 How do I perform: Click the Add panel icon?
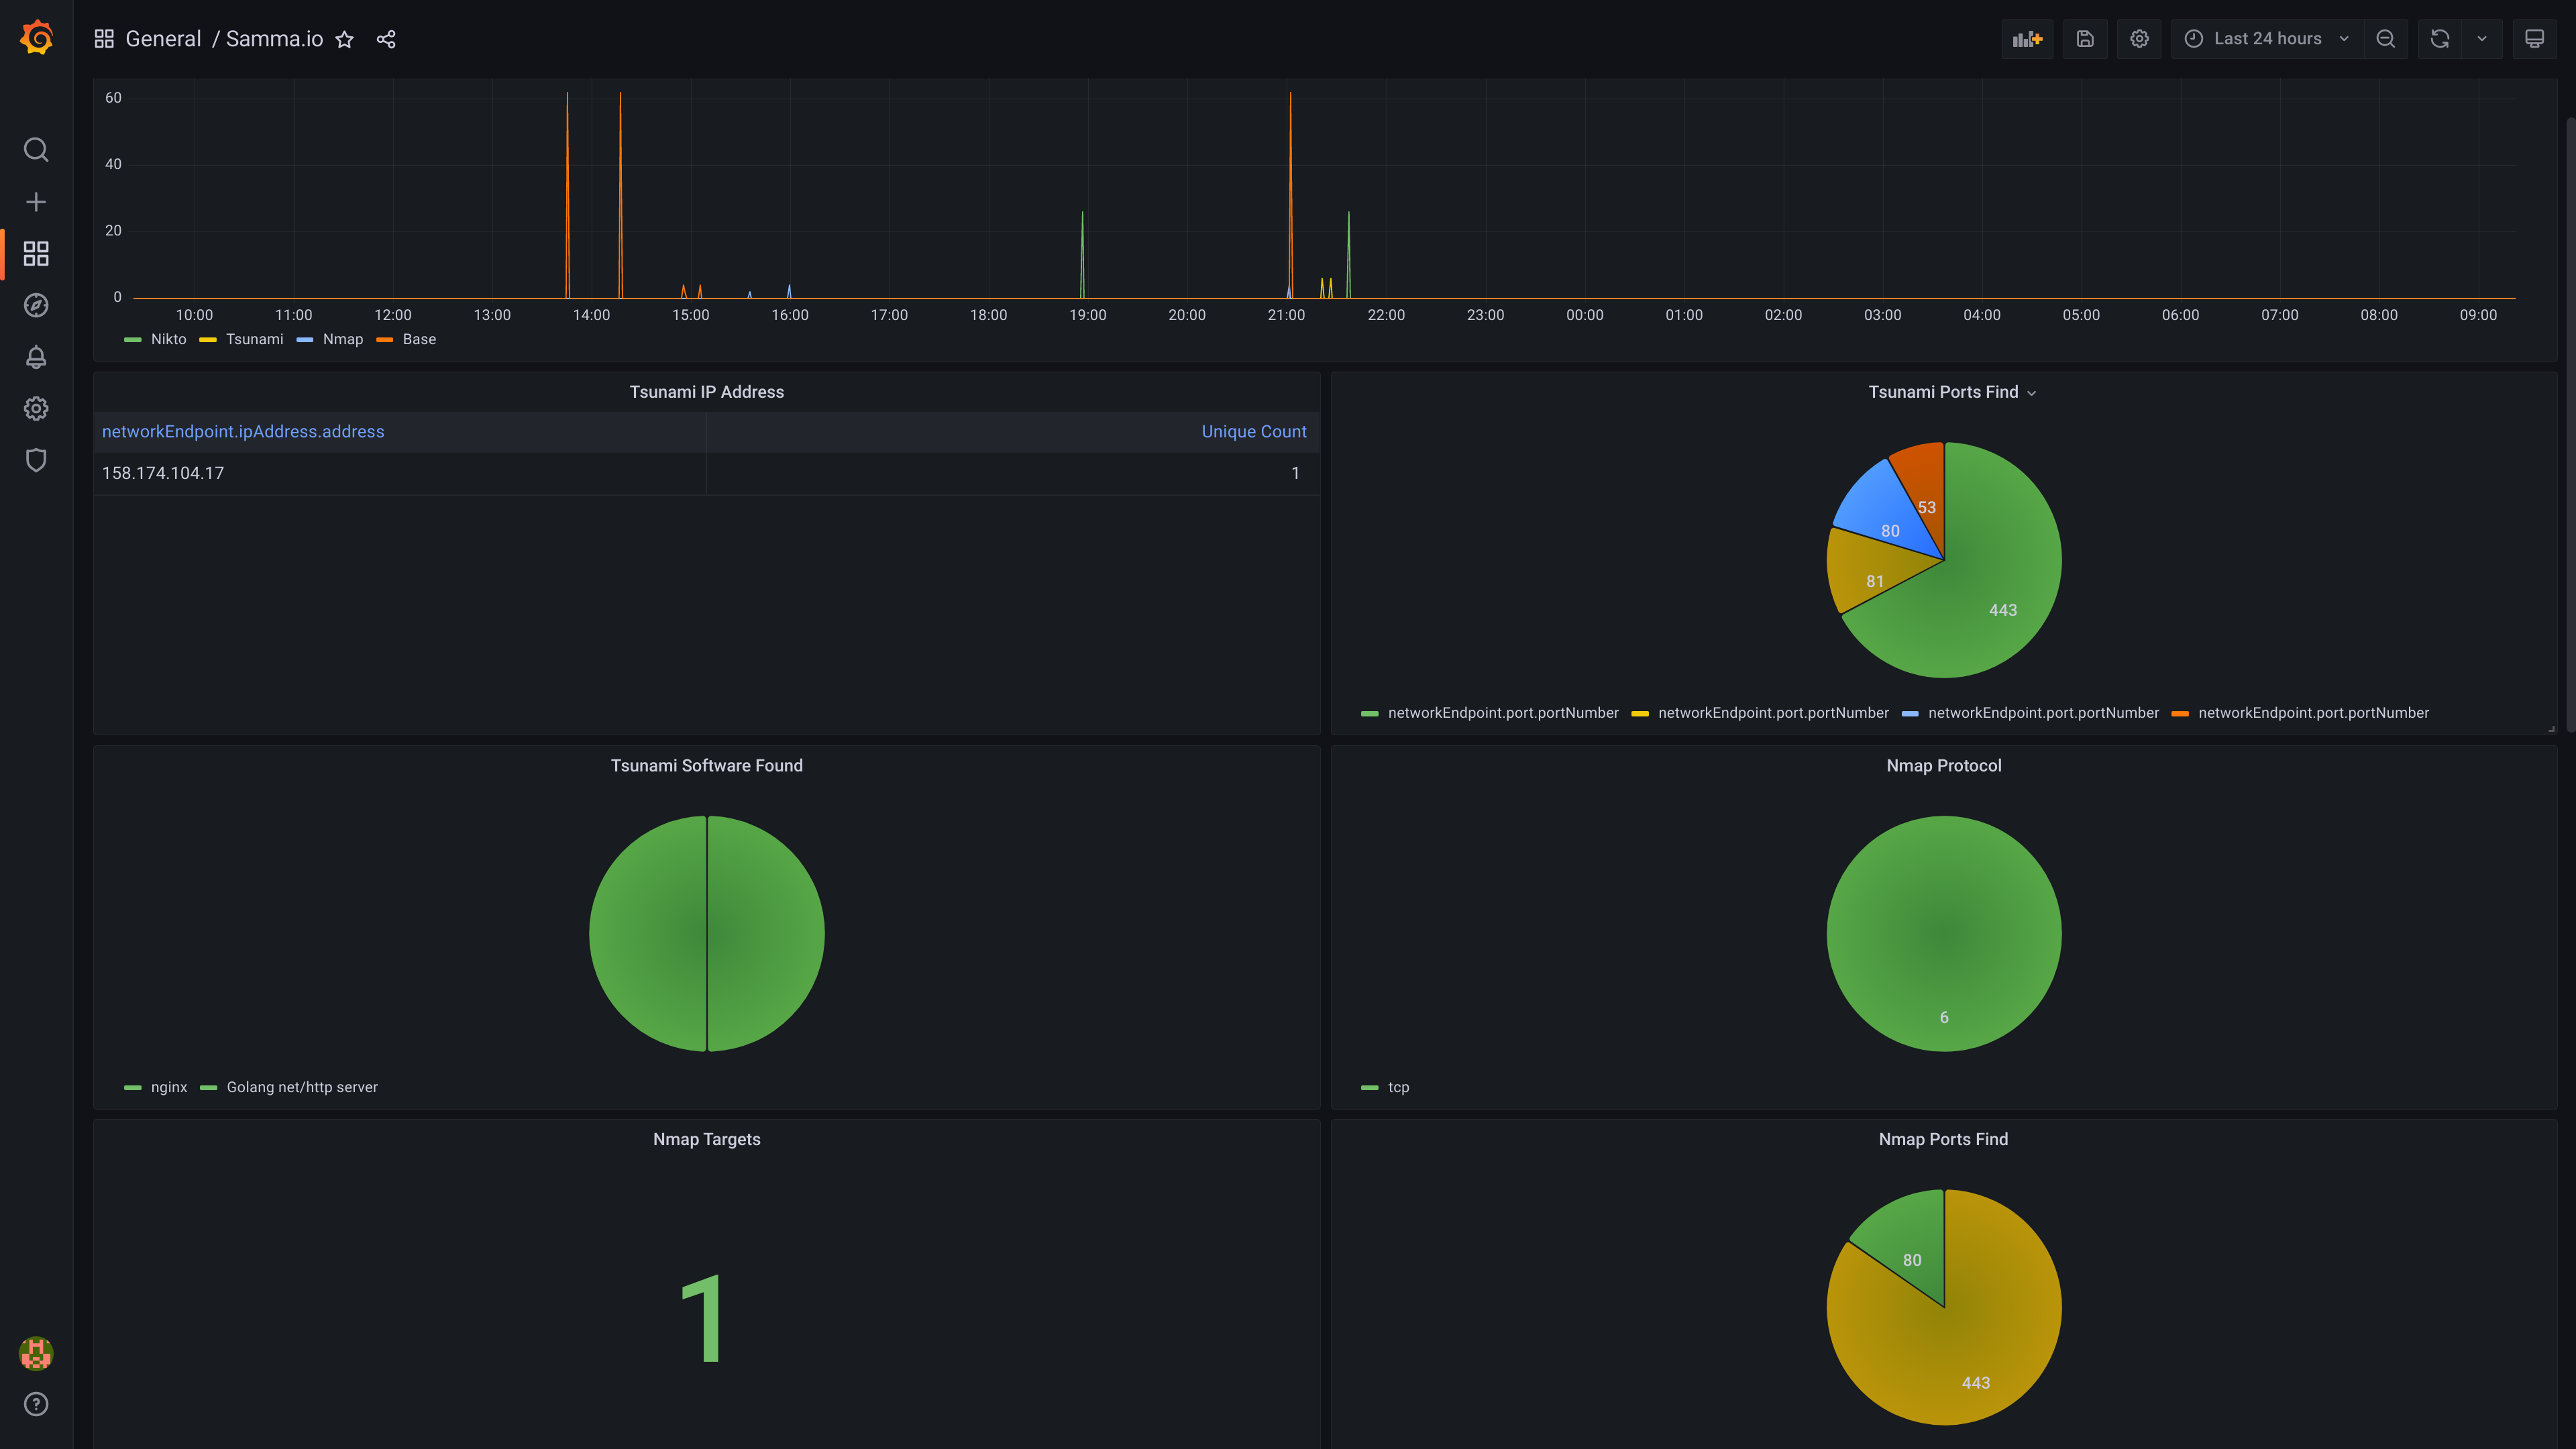pos(2027,39)
